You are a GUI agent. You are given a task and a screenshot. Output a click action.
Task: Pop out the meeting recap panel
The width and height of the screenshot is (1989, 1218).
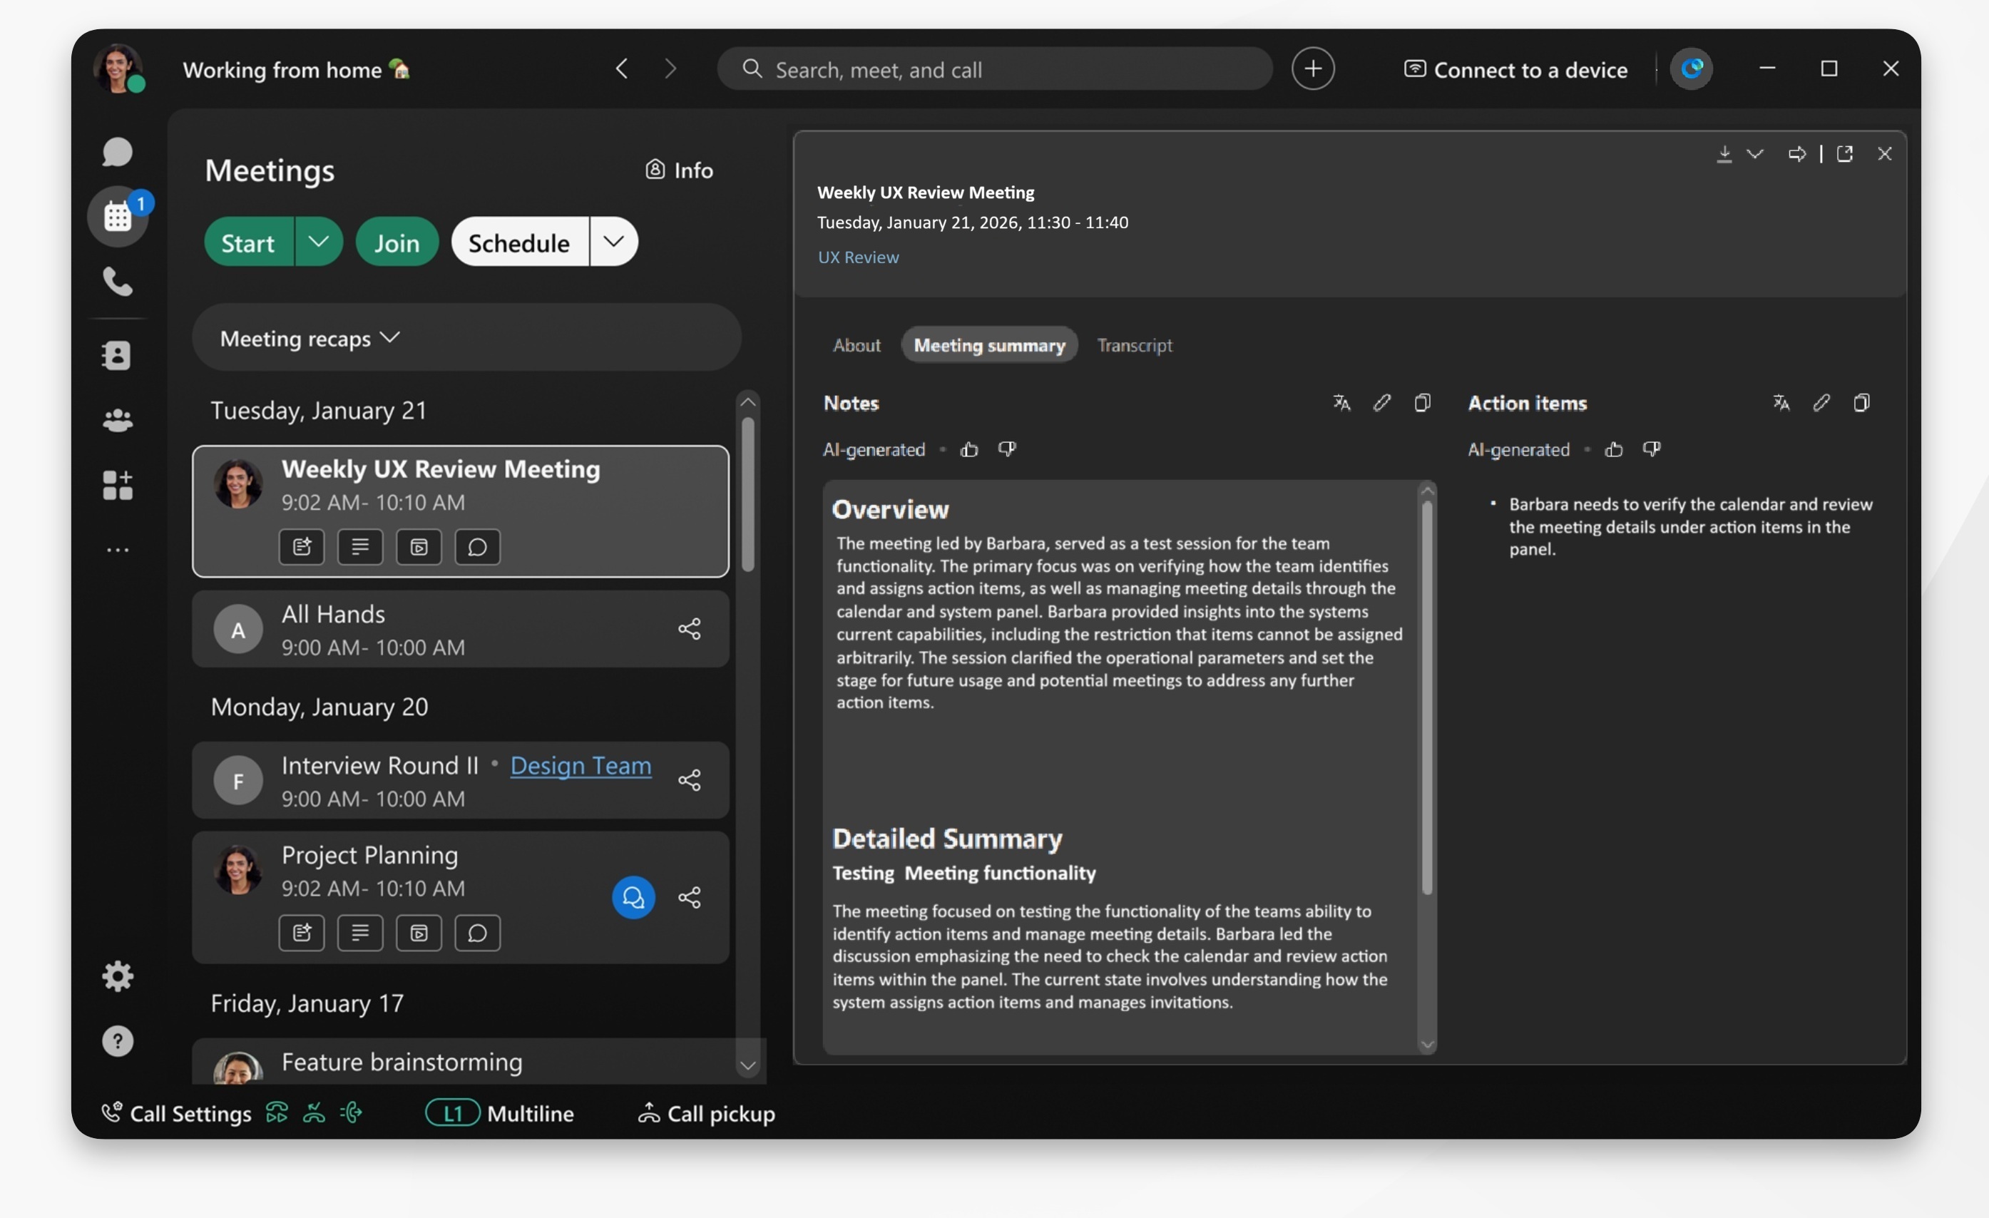pyautogui.click(x=1846, y=153)
